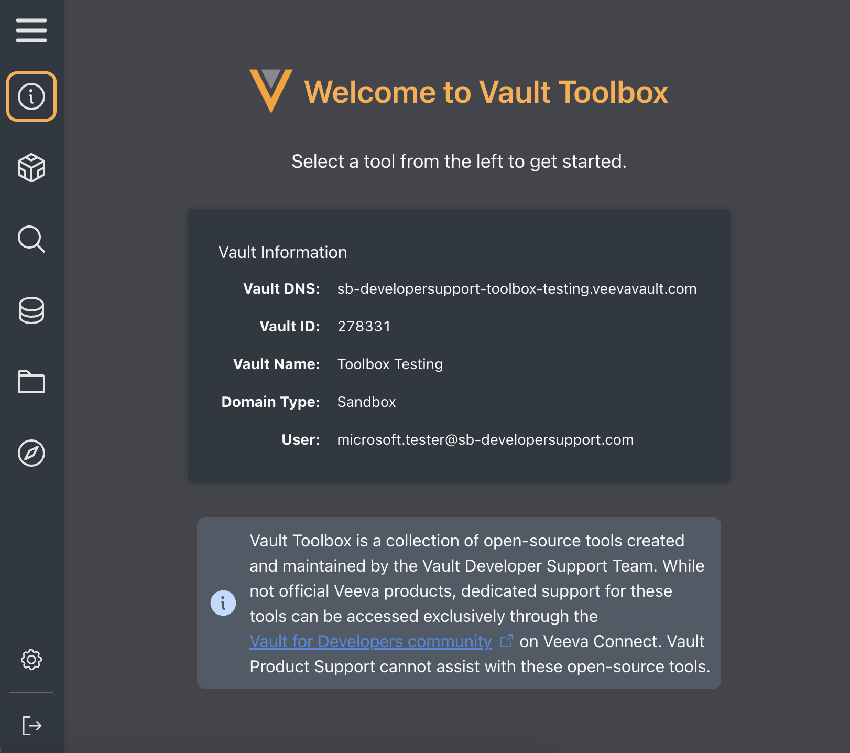
Task: Click the external link icon beside the community link
Action: [505, 641]
